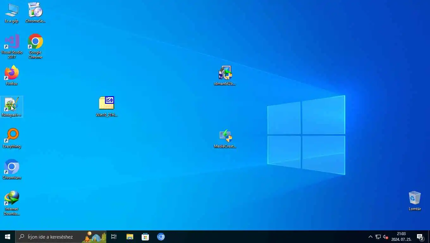Select the Win10_21H... ISO file
Screen dimensions: 430x243
(107, 107)
